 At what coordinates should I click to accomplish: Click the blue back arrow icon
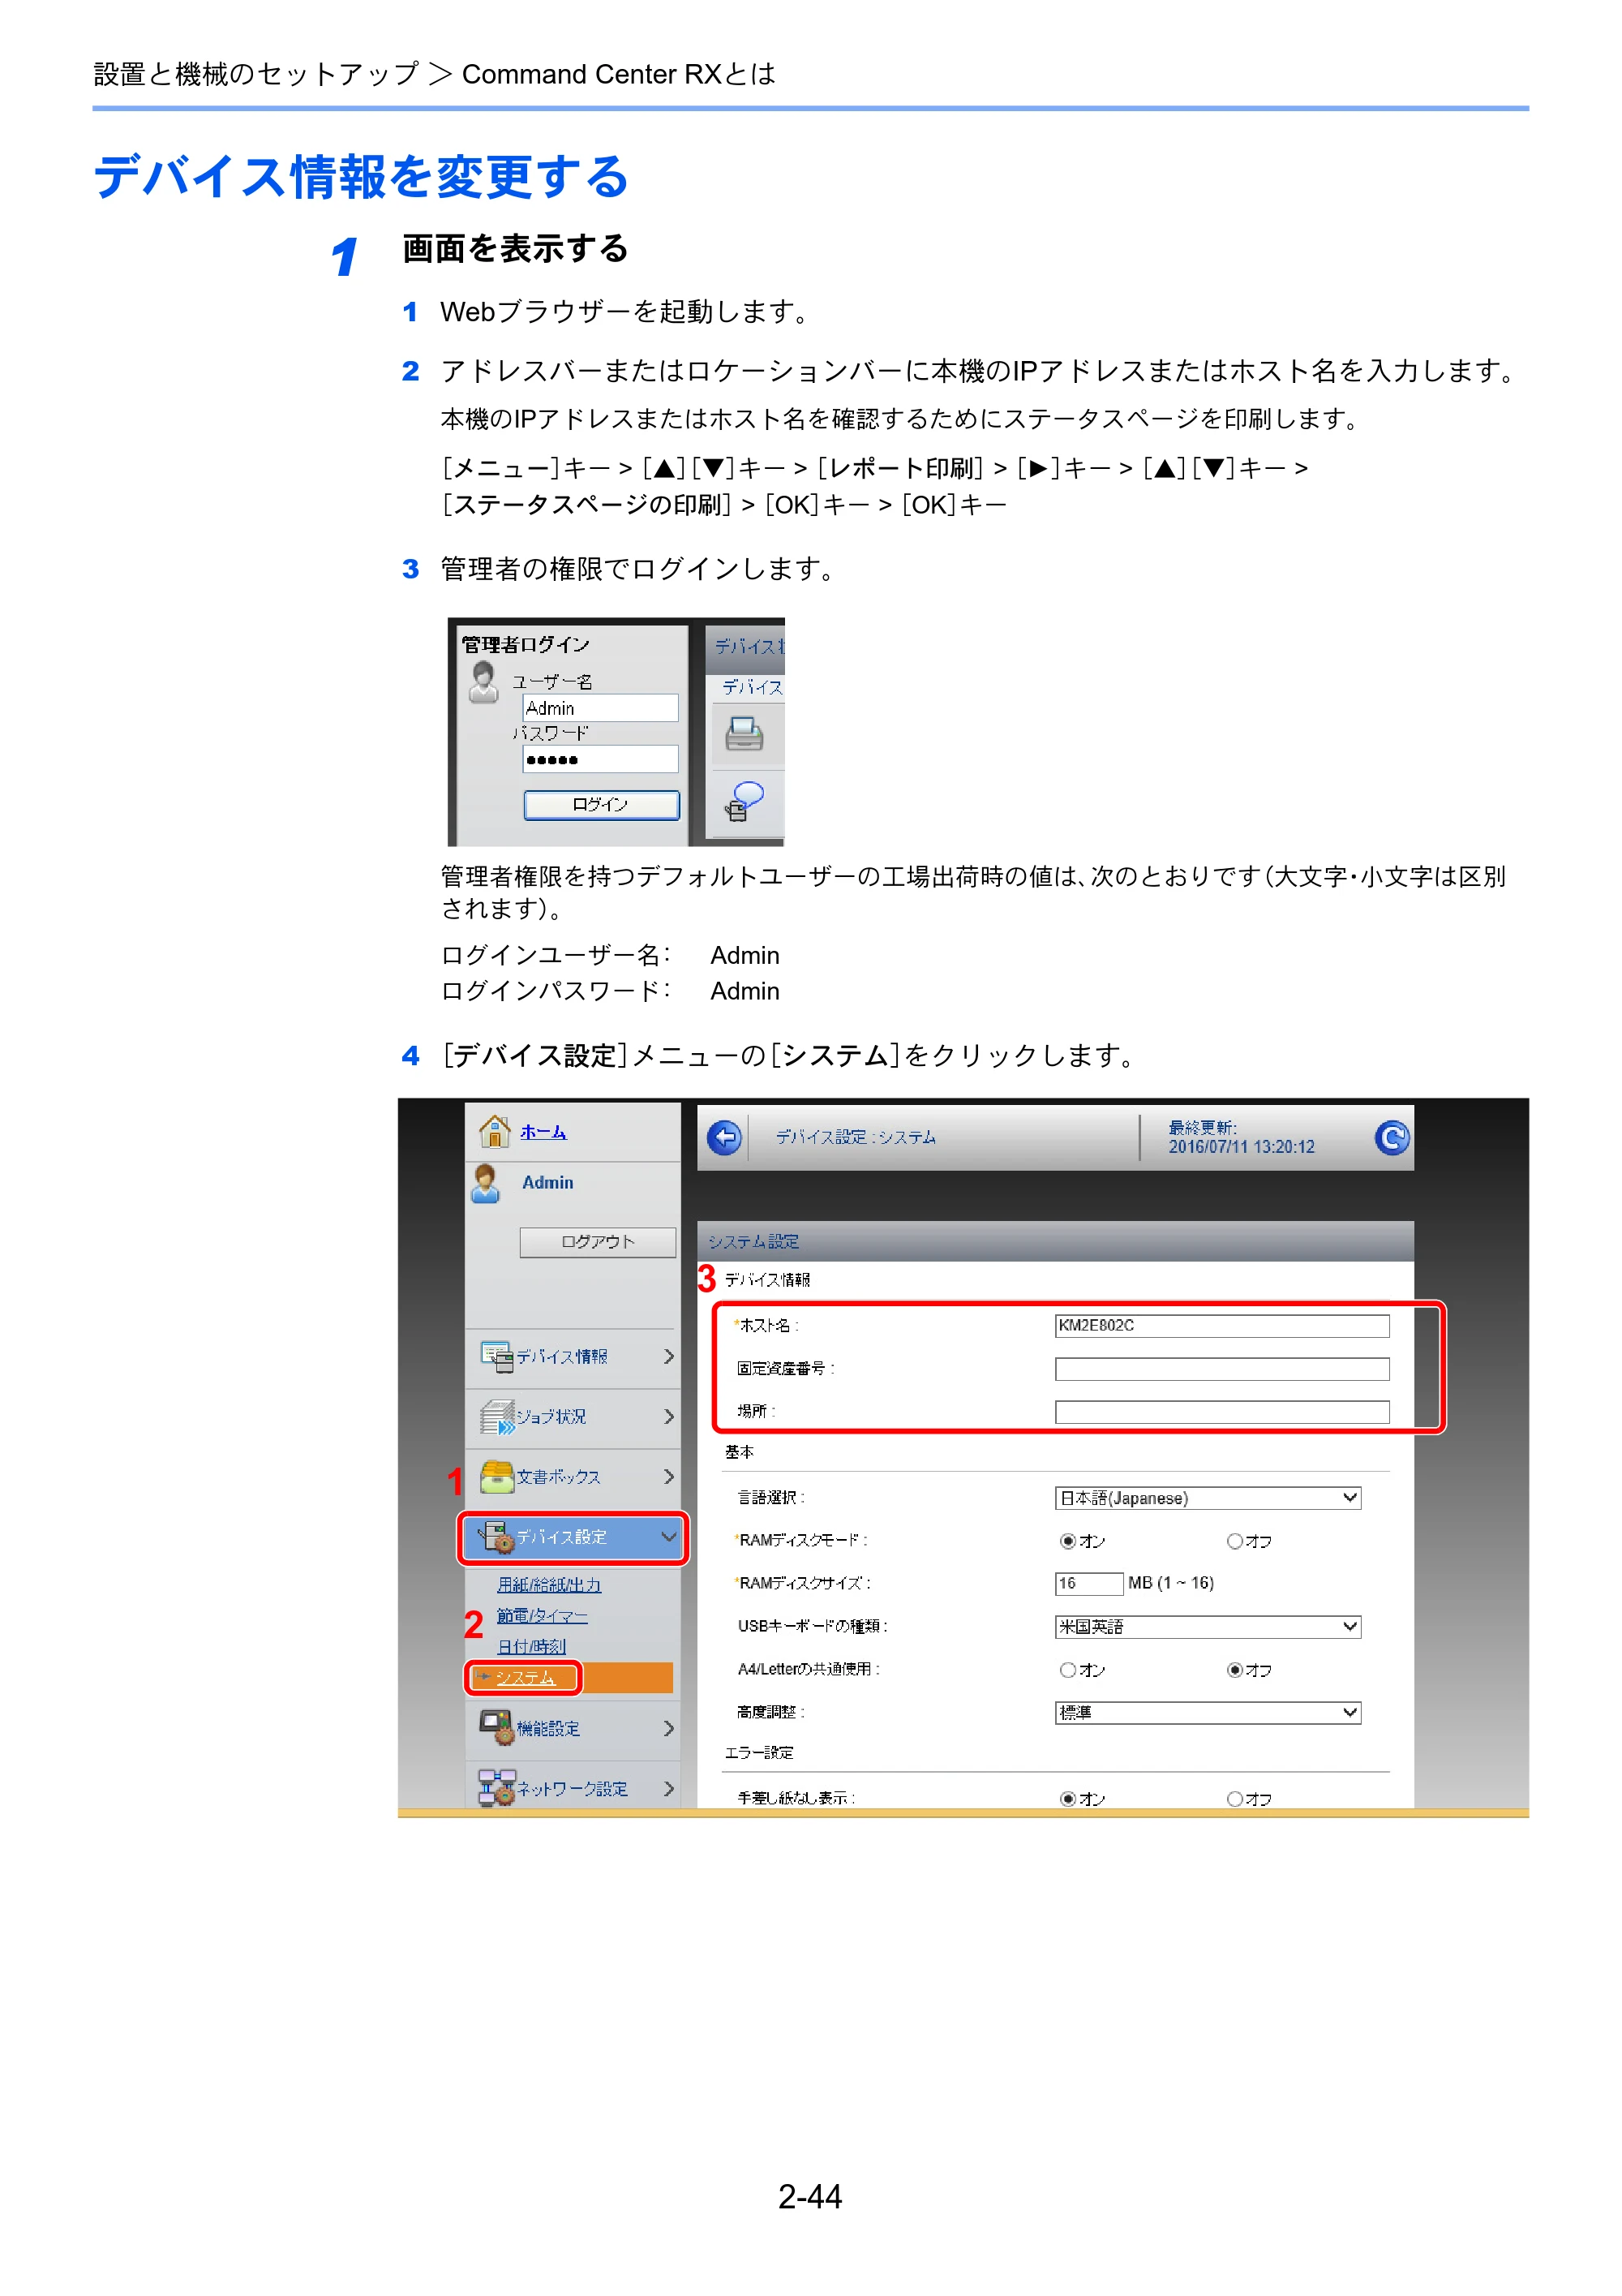point(724,1137)
